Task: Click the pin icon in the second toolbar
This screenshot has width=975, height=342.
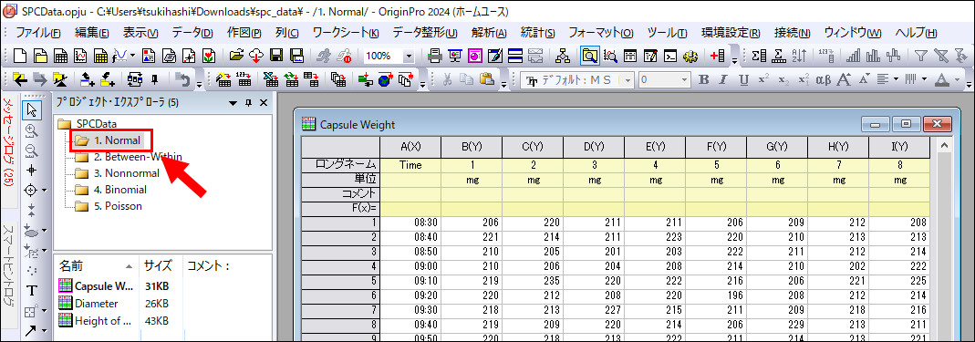Action: coord(154,79)
